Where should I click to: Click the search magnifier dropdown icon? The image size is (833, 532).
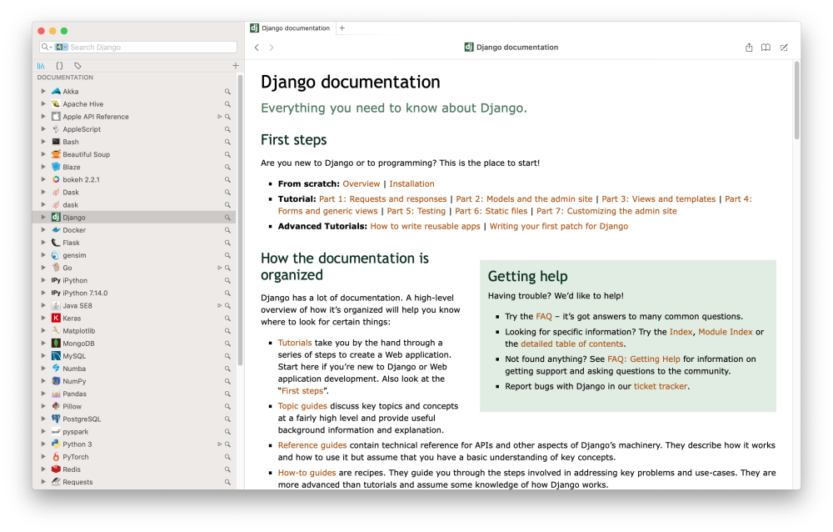pyautogui.click(x=47, y=47)
